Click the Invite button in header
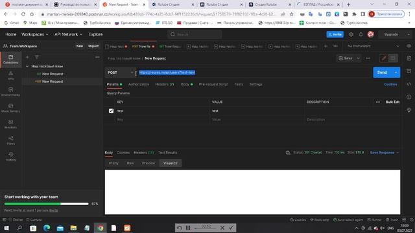Image resolution: width=415 pixels, height=233 pixels. [x=335, y=34]
